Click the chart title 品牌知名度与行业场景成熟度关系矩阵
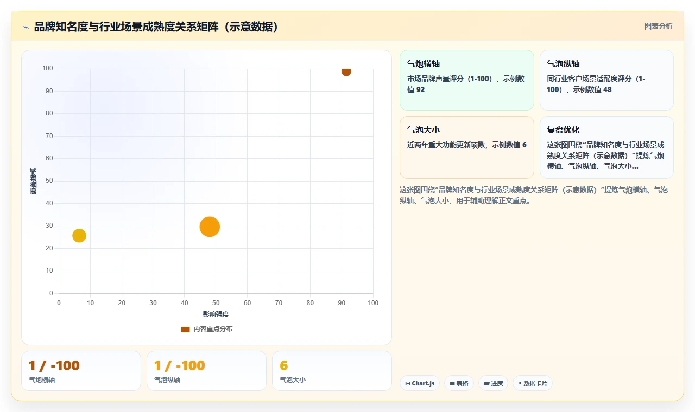 point(156,27)
